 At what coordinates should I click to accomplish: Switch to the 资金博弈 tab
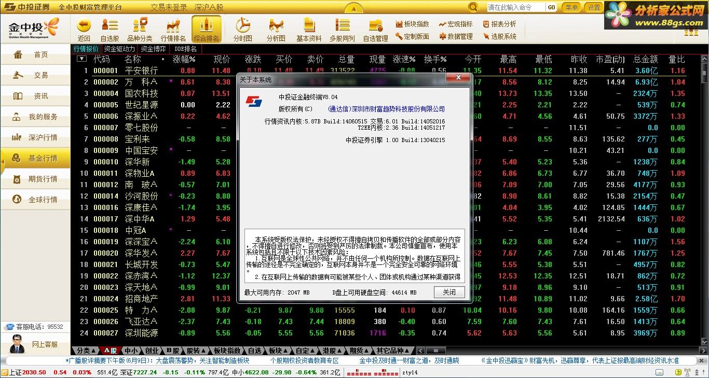pos(154,49)
